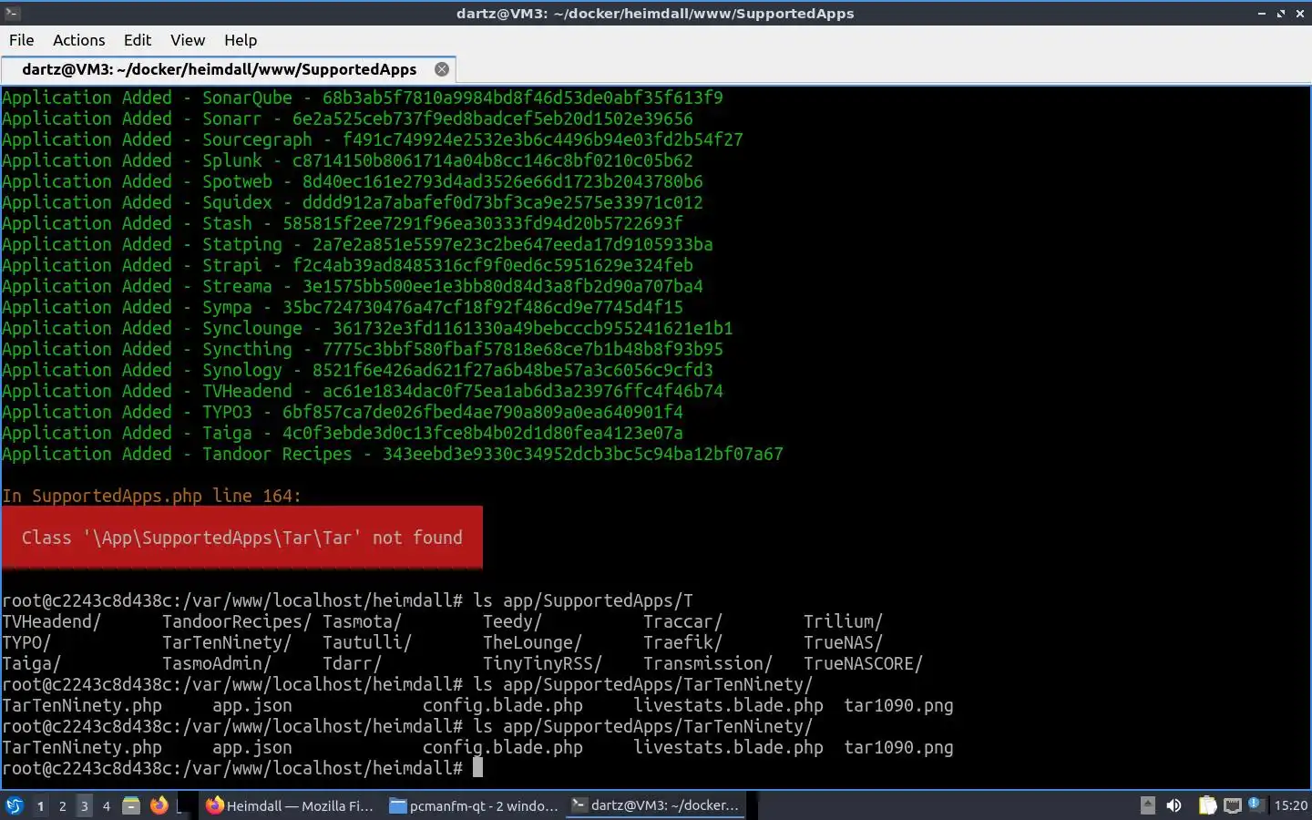
Task: Open the volume control tray icon
Action: (1174, 805)
